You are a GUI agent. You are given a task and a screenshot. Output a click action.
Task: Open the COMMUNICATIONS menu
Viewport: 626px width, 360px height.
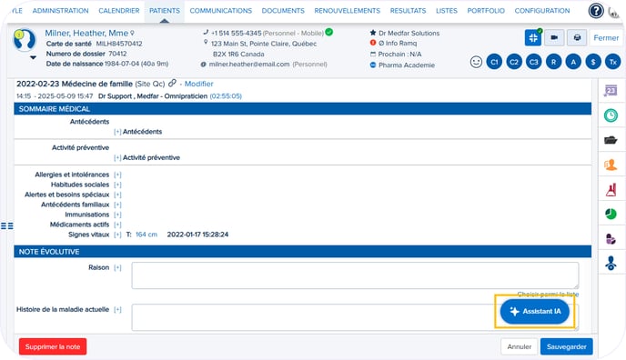pos(221,11)
